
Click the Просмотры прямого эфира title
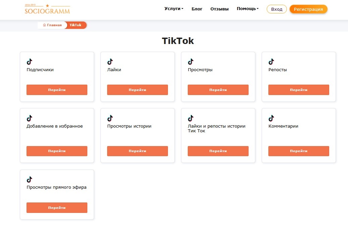pos(56,187)
